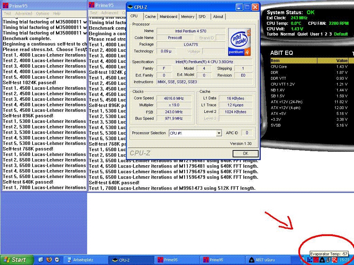Click the Name field Intel Pentium 4 570

tap(191, 31)
